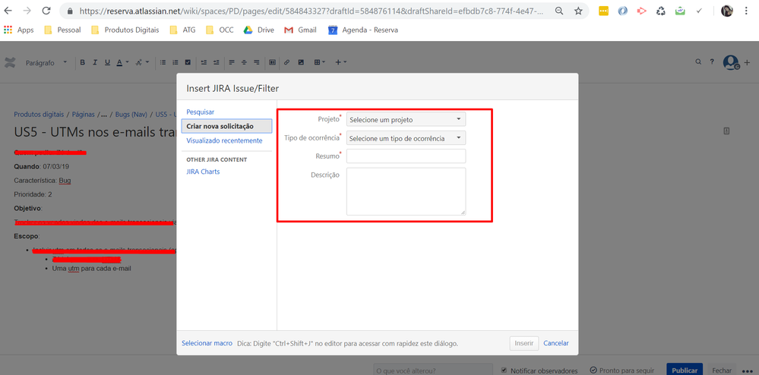Open the Gmail bookmark
The width and height of the screenshot is (759, 375).
301,30
